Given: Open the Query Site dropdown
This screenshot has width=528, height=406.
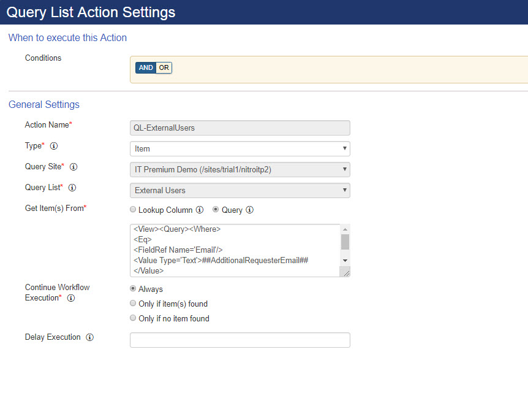Looking at the screenshot, I should (x=239, y=169).
